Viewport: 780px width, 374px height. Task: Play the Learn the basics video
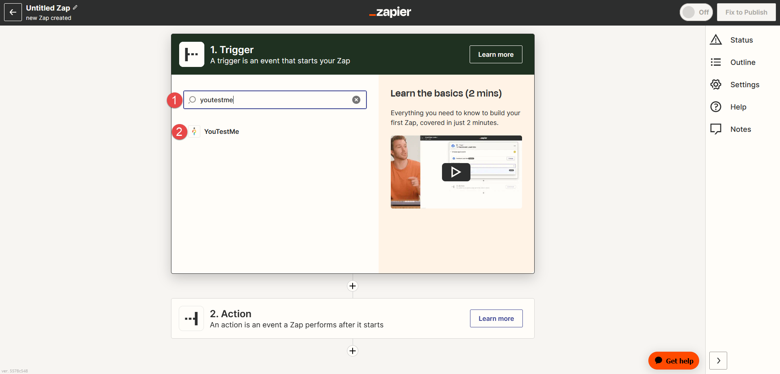click(456, 172)
